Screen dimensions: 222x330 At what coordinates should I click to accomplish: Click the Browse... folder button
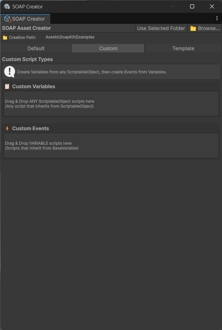[x=205, y=28]
